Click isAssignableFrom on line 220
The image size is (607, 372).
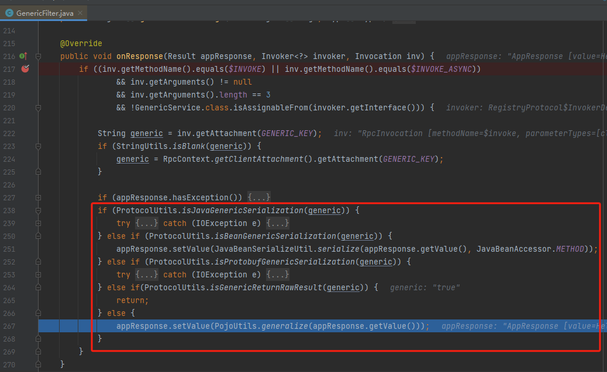[x=271, y=107]
